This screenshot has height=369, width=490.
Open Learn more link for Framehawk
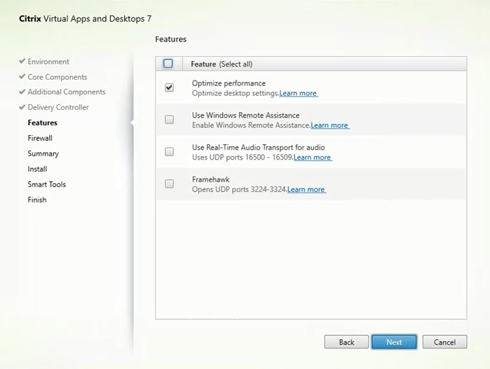pyautogui.click(x=306, y=190)
